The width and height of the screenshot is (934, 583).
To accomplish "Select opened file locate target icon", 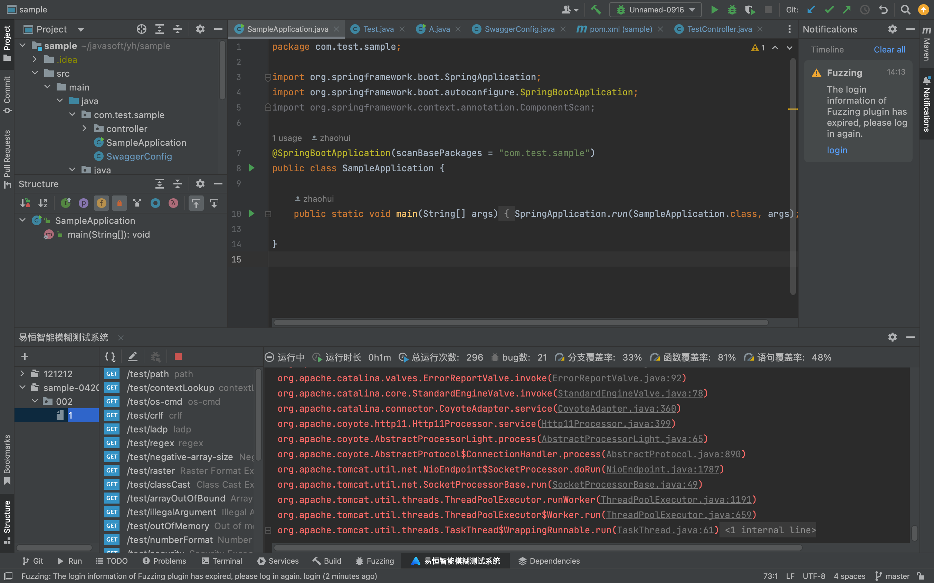I will (x=142, y=29).
